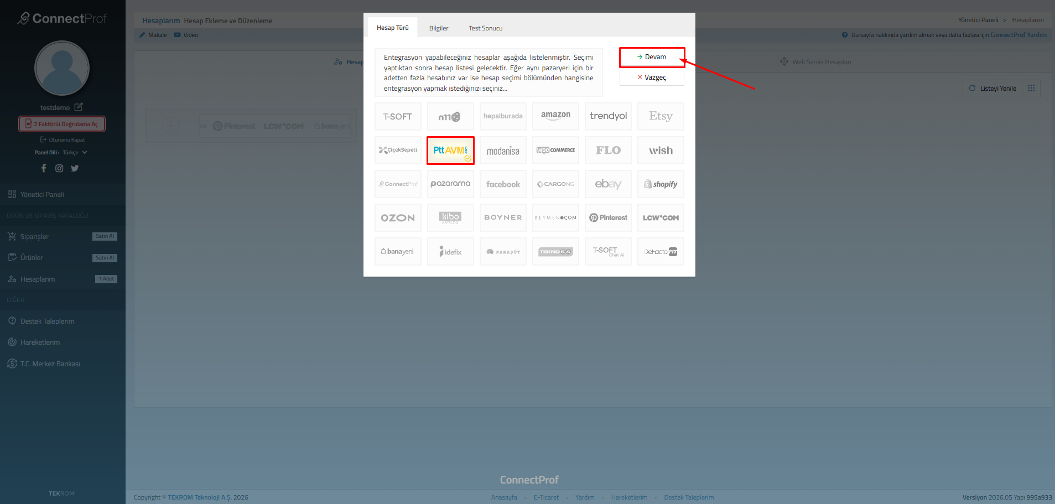Go to Yönetici Paneli breadcrumb
Screen dimensions: 1055x504
pos(978,20)
